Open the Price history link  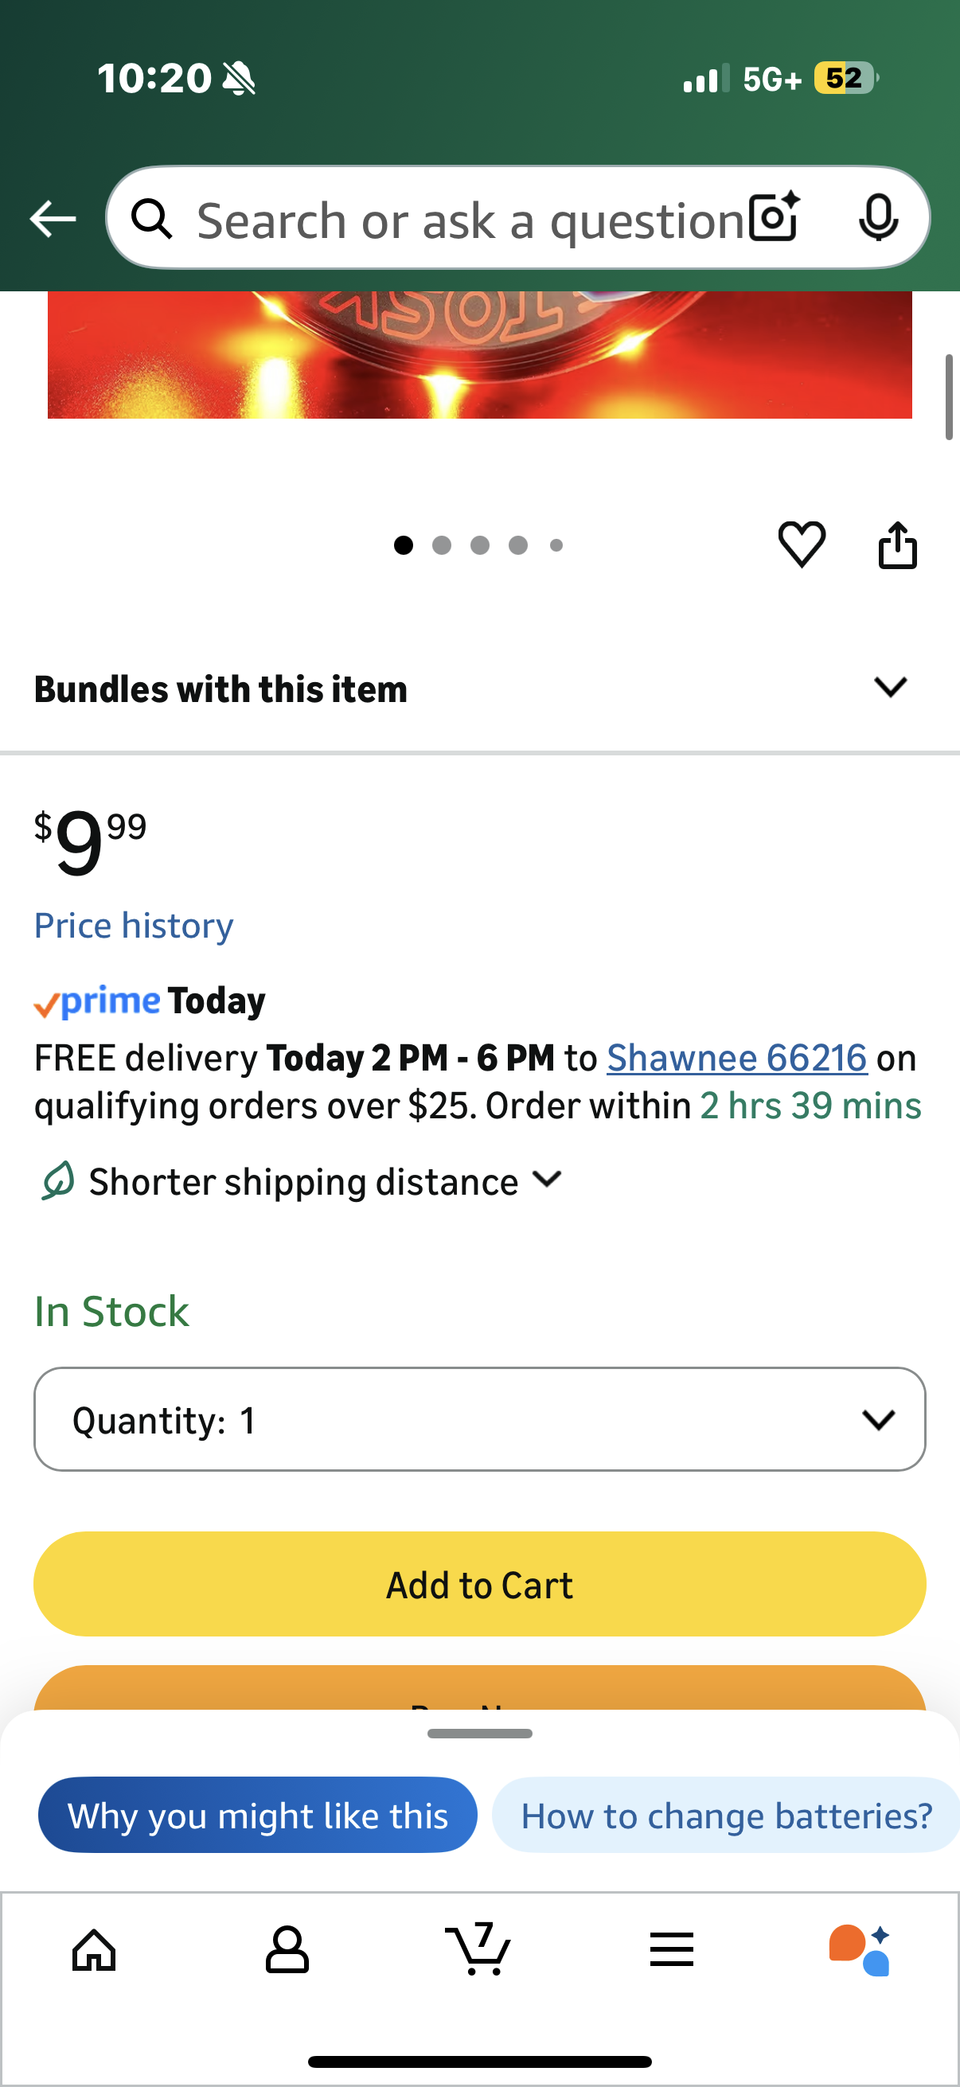(x=134, y=925)
